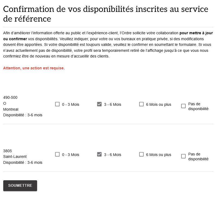Check the 0 - 3 Mois box for Montreal
The height and width of the screenshot is (197, 222).
[x=57, y=104]
